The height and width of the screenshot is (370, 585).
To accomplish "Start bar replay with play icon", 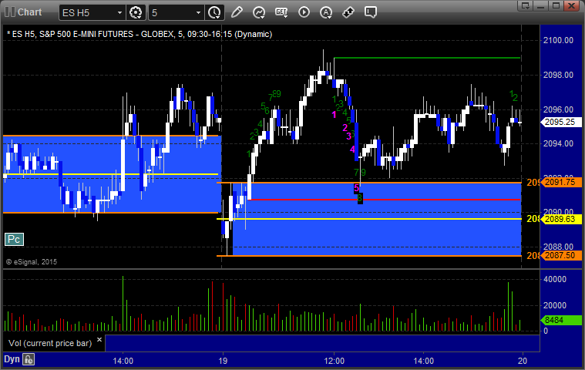I will point(304,12).
